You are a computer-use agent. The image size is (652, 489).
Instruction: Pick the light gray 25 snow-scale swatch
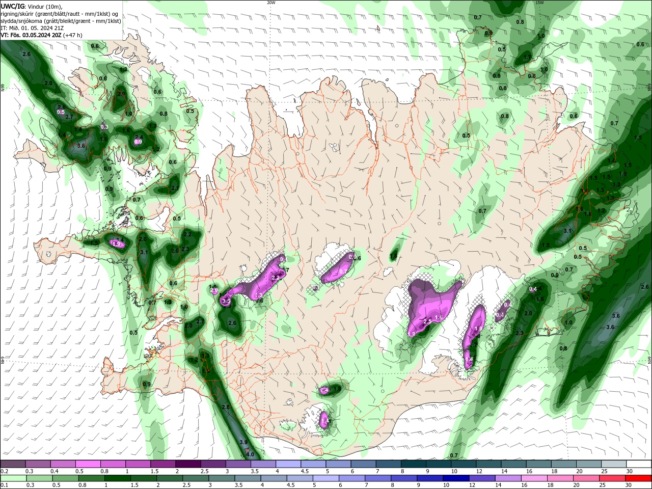click(x=614, y=464)
